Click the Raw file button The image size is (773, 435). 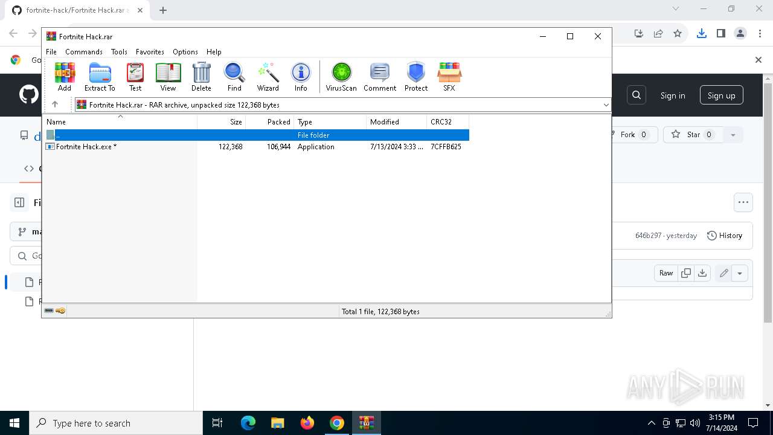click(666, 273)
